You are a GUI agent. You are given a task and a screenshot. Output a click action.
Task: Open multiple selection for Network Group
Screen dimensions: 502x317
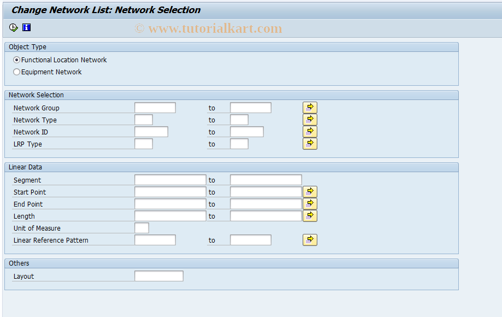tap(309, 107)
